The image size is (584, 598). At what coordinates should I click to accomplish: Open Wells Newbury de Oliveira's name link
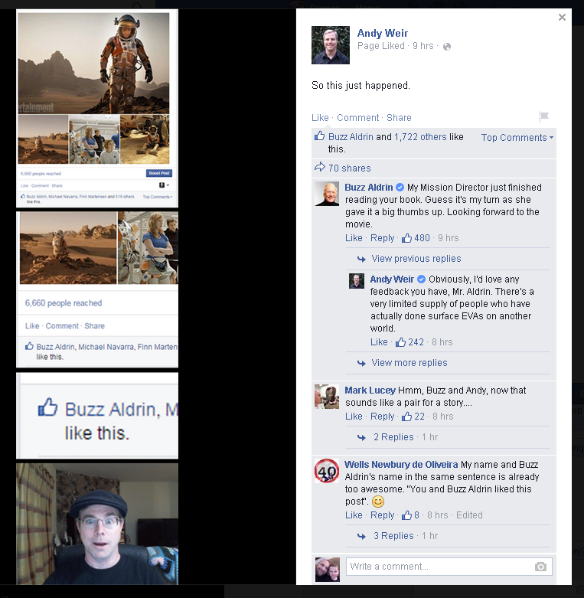(401, 465)
